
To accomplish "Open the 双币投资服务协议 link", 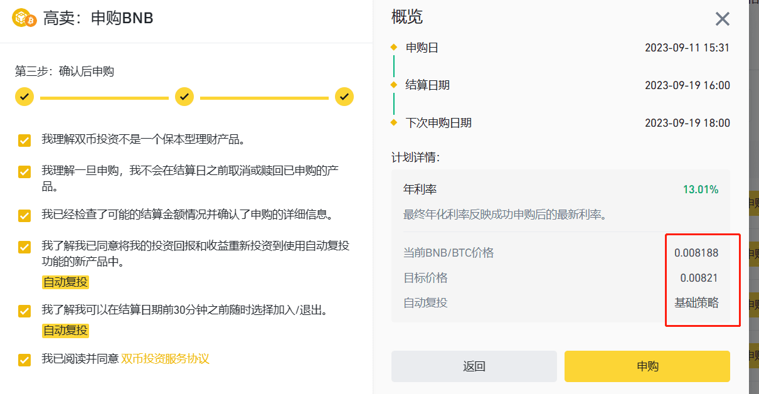I will [x=165, y=359].
